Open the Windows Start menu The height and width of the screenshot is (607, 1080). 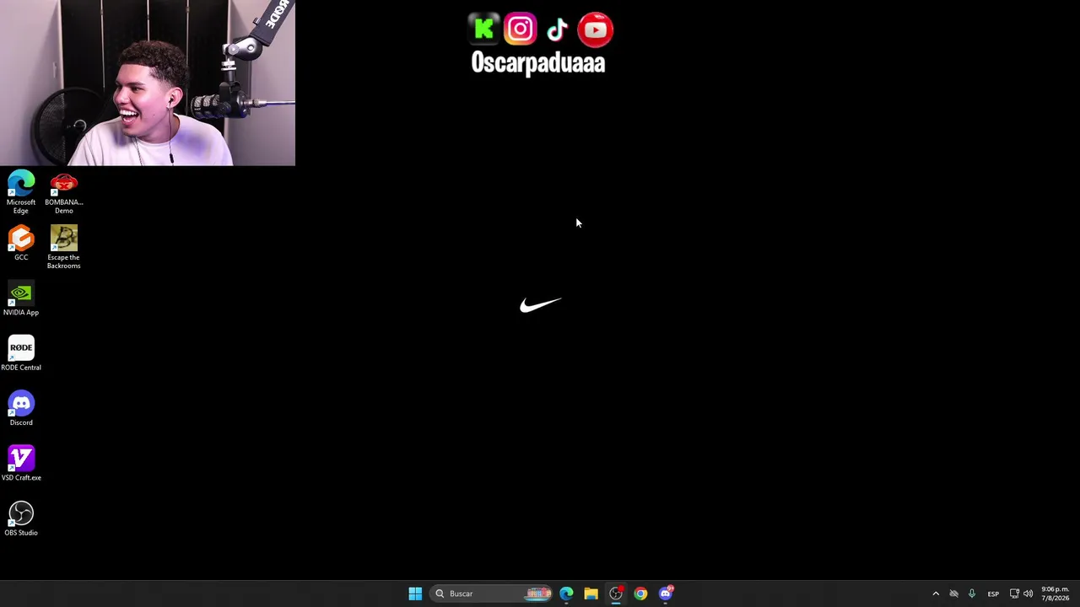coord(415,594)
